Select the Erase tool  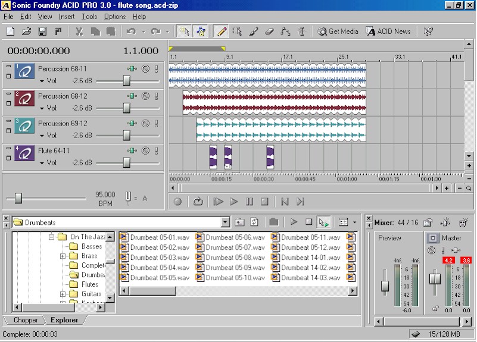point(269,32)
